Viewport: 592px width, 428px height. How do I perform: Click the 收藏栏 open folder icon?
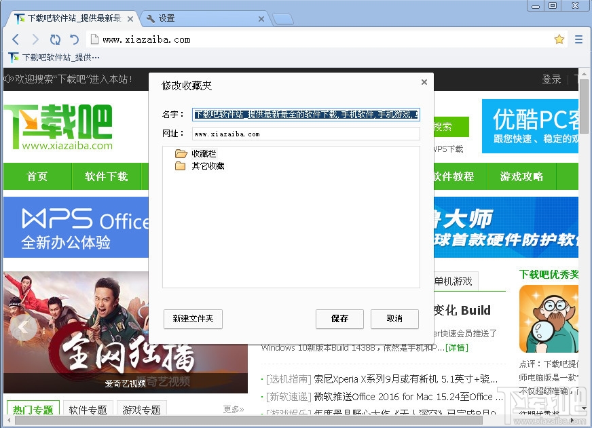pyautogui.click(x=181, y=153)
